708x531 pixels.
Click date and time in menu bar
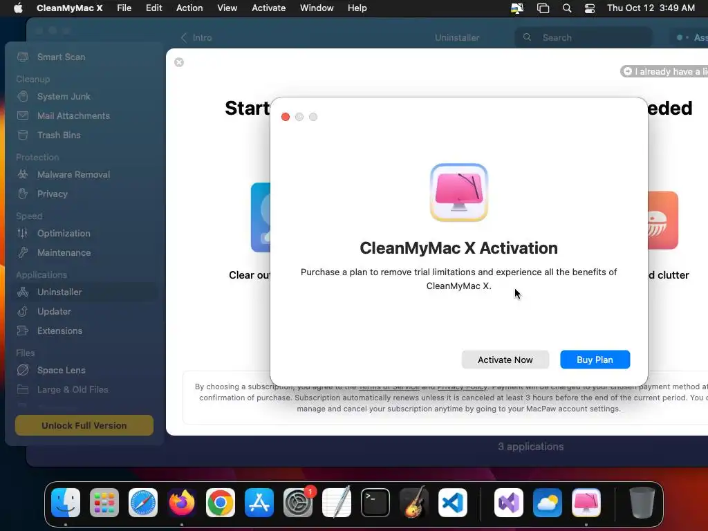pos(651,8)
